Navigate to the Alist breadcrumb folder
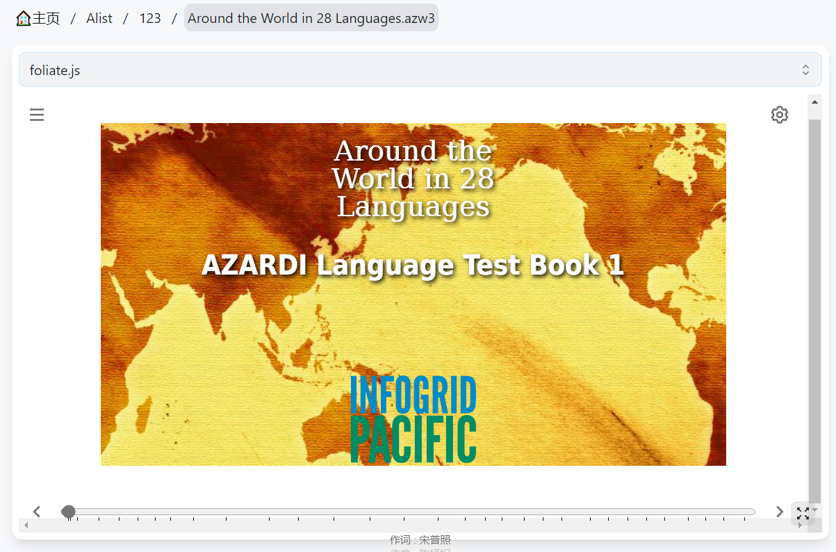This screenshot has width=836, height=552. (x=99, y=18)
